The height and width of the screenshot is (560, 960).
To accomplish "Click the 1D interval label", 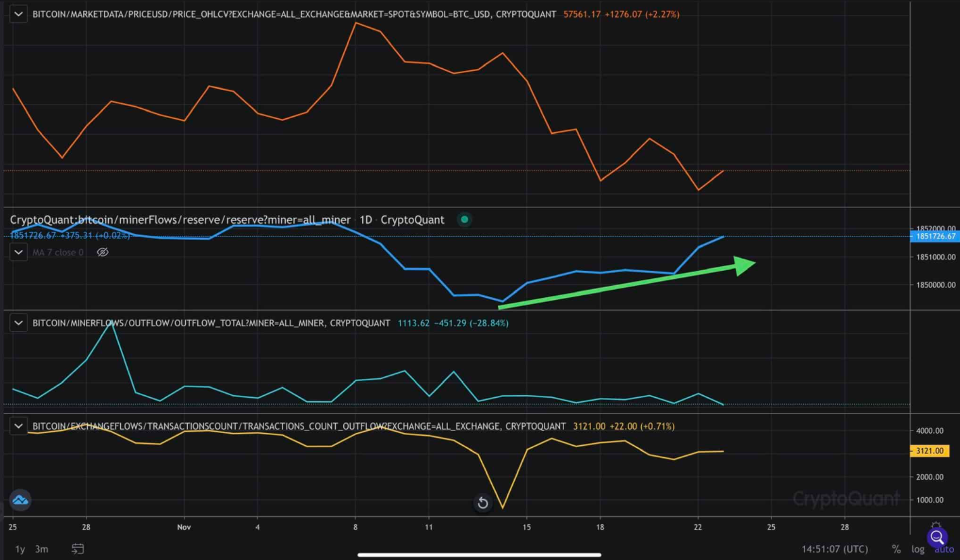I will pyautogui.click(x=365, y=220).
